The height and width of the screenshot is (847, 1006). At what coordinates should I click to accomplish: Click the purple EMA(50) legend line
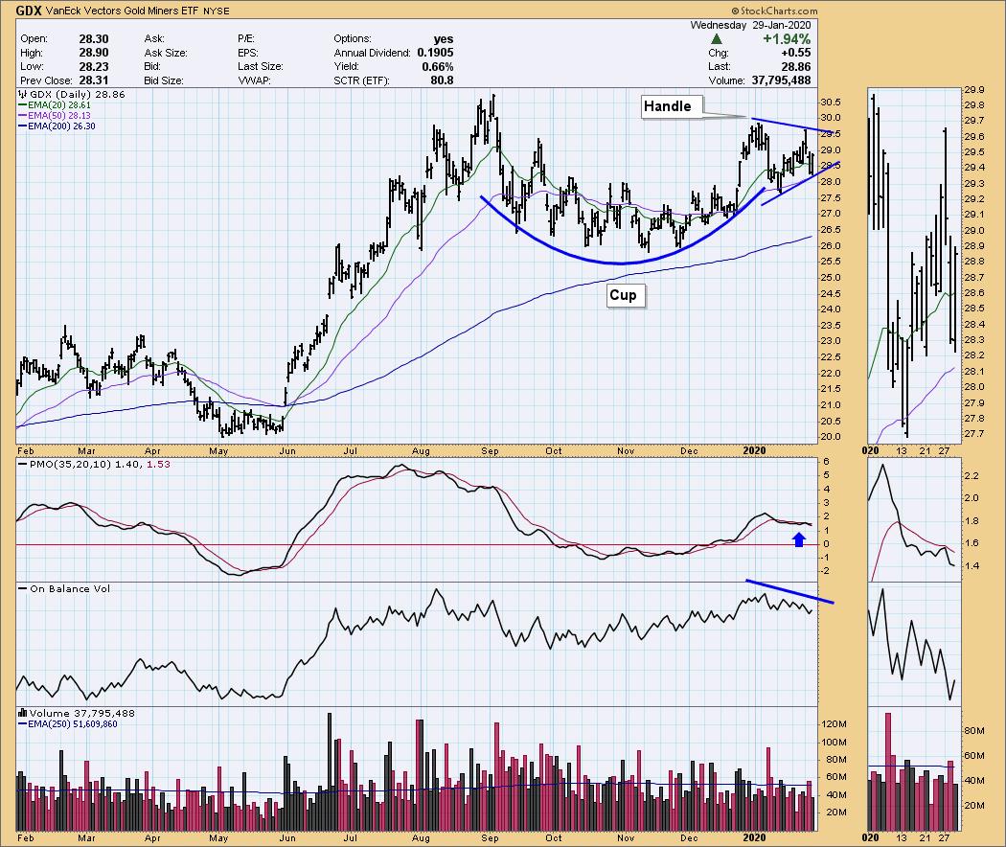22,116
